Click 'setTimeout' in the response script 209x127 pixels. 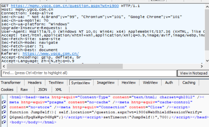(115, 117)
